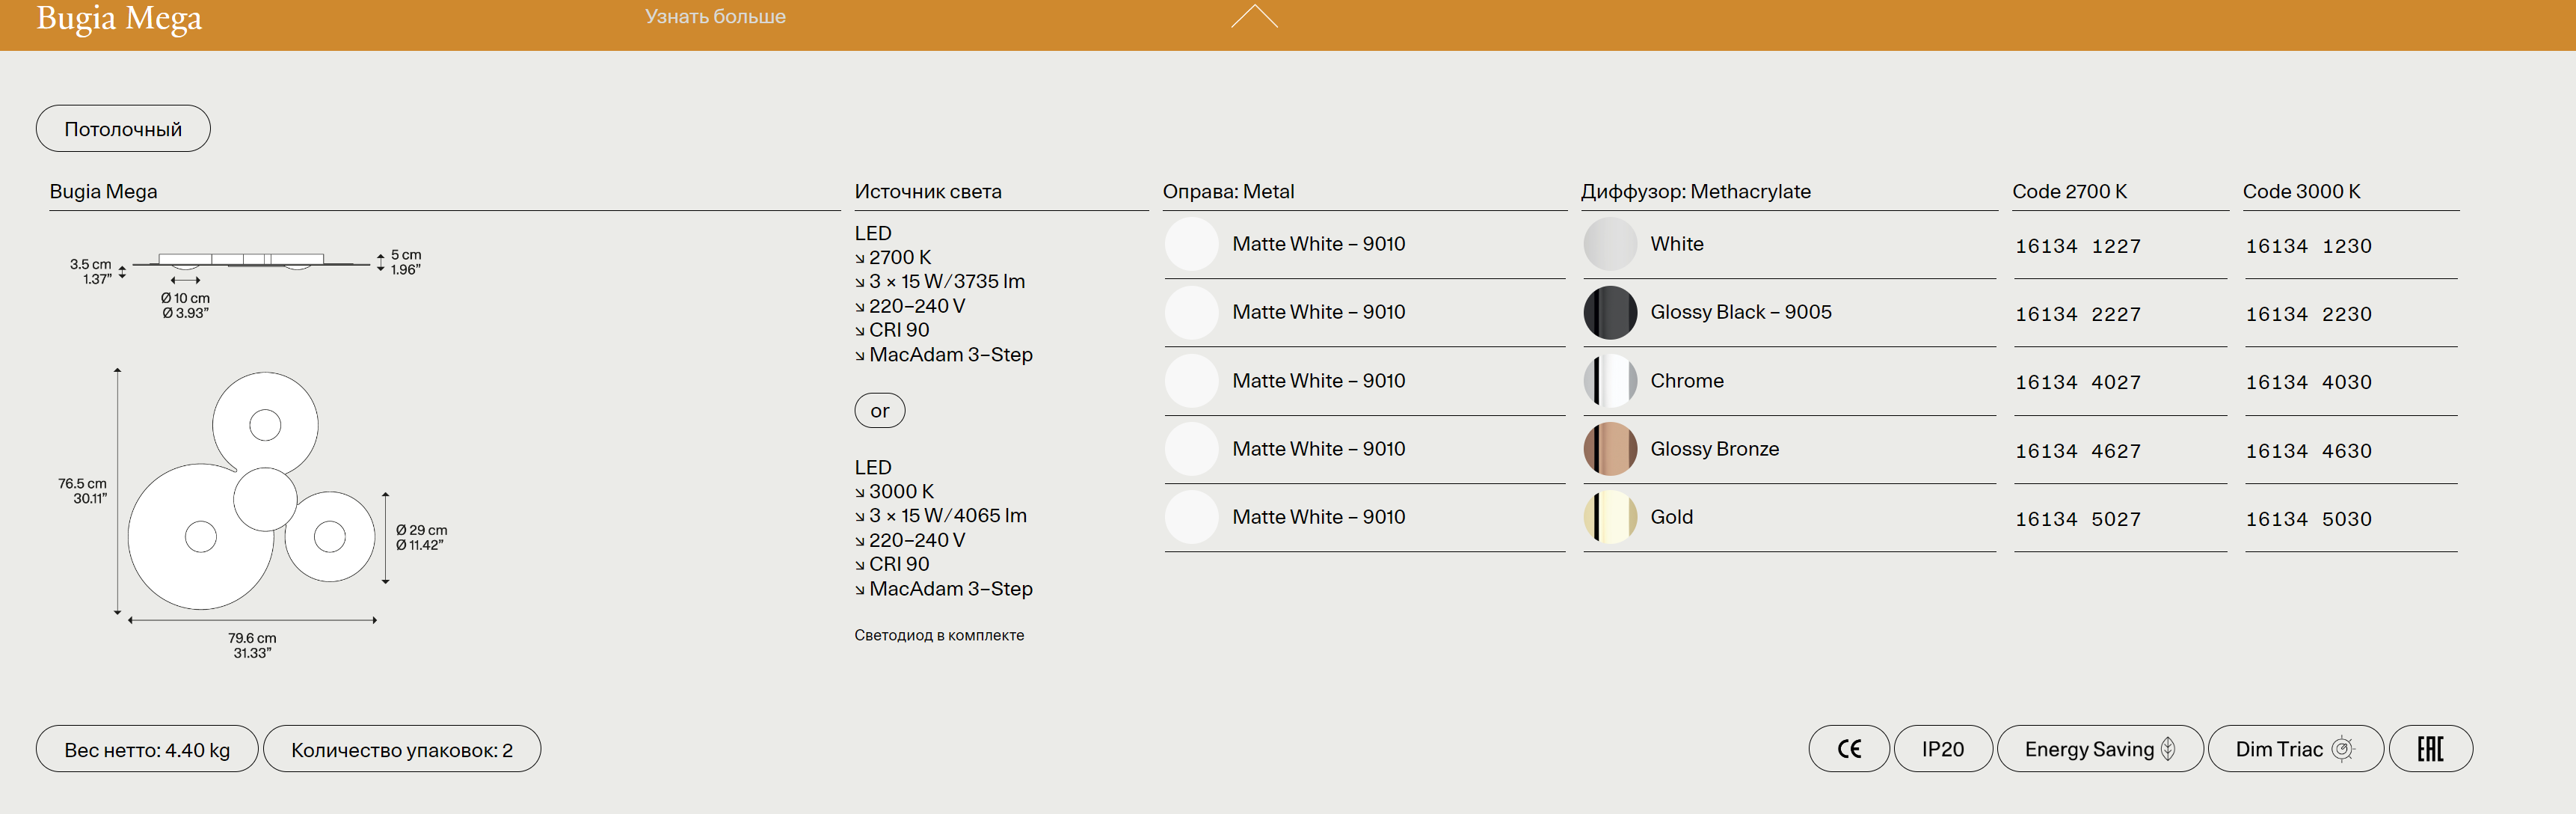Screen dimensions: 2576x814
Task: Click the net weight 4.40 kg badge
Action: point(147,749)
